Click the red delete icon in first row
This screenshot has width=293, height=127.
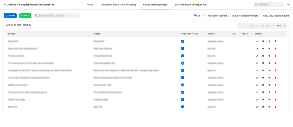275,41
